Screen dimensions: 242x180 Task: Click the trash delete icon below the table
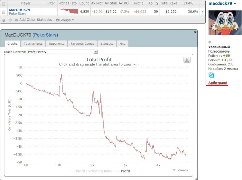(x=4, y=20)
